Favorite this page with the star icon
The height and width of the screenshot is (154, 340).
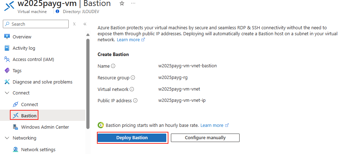click(122, 4)
